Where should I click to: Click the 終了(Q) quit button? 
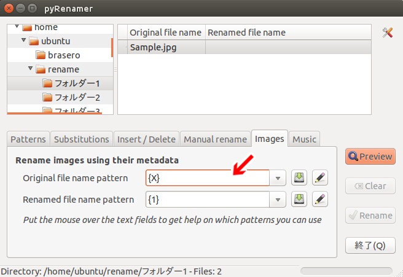click(x=370, y=246)
